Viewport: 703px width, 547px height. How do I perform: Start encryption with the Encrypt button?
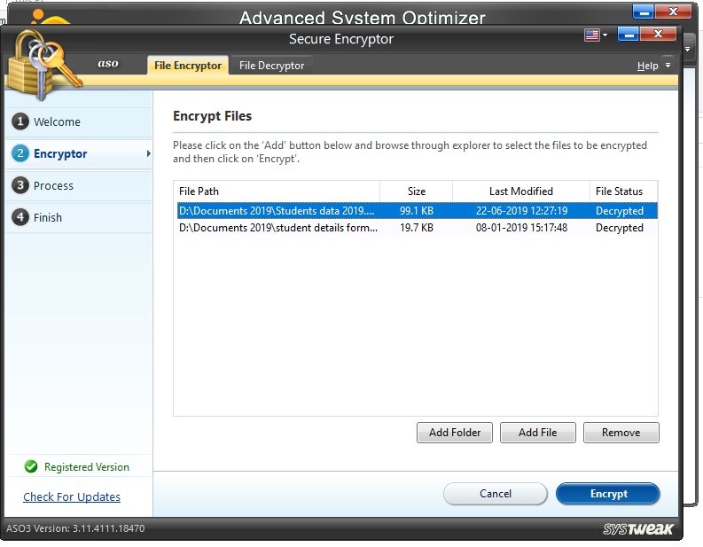point(608,494)
